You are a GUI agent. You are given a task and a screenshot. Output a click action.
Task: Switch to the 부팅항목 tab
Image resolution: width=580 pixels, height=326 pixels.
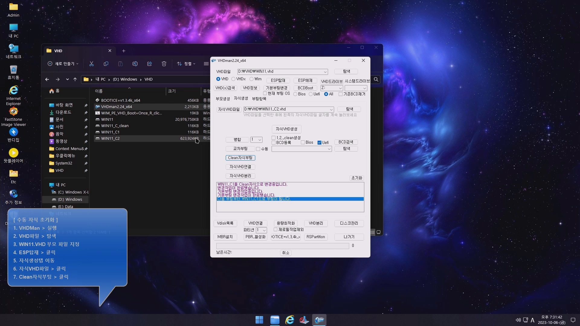(259, 99)
